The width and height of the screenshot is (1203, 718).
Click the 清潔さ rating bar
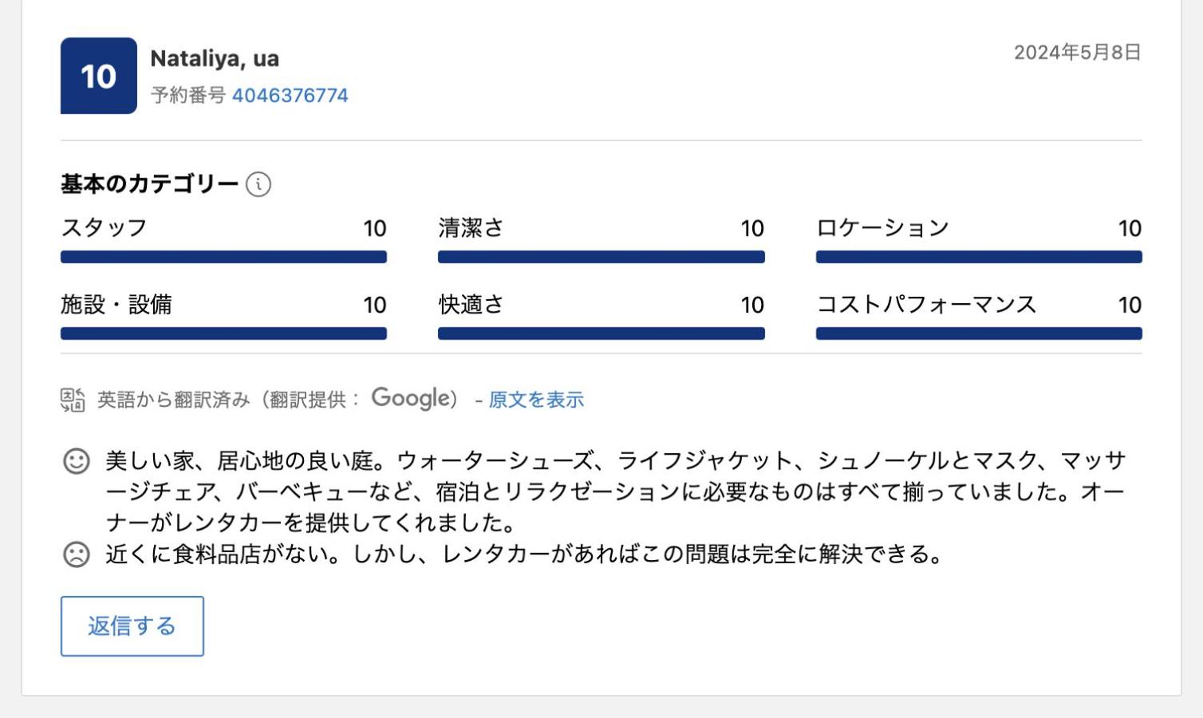click(601, 257)
